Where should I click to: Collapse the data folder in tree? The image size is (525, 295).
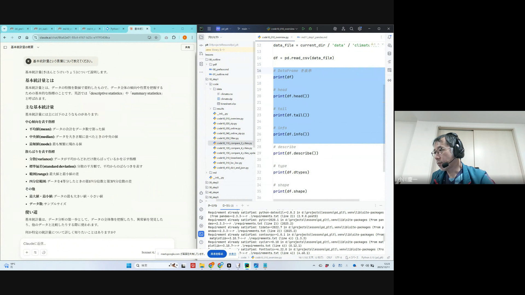210,89
